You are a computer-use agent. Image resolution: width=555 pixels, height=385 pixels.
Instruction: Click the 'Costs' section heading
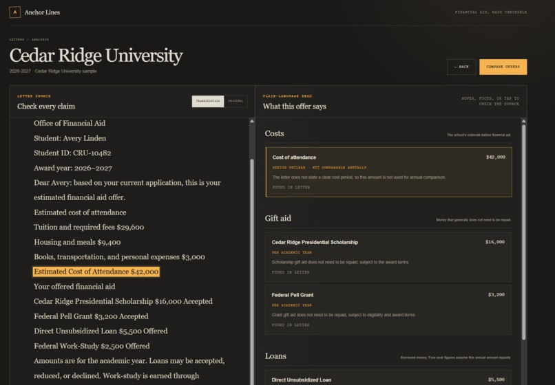274,133
